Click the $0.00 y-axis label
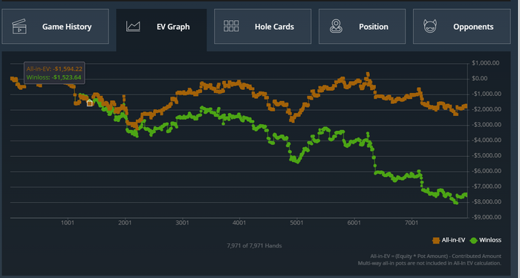 point(480,79)
